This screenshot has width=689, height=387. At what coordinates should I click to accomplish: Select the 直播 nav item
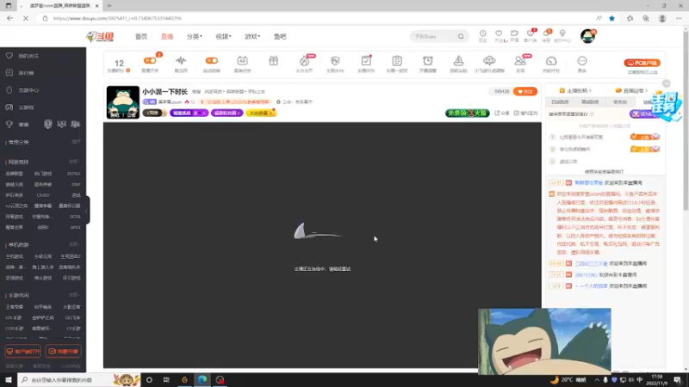click(x=167, y=36)
